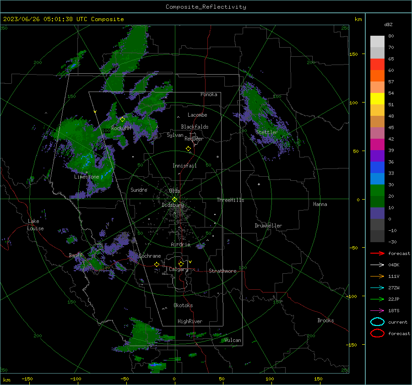Click the Airdrie label
Image resolution: width=412 pixels, height=385 pixels.
click(180, 244)
